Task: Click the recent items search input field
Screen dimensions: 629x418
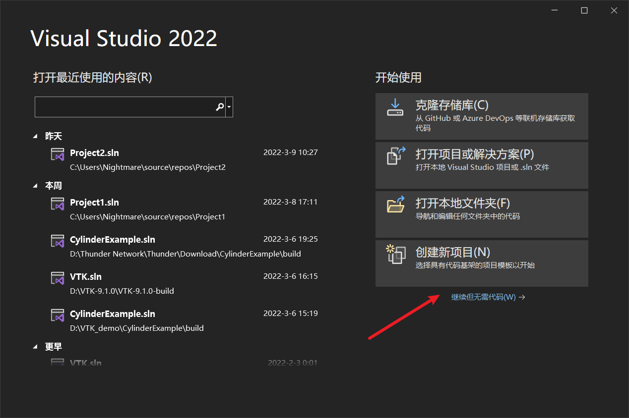Action: 124,107
